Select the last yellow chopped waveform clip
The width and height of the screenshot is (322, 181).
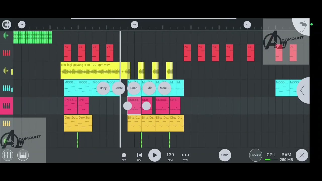(169, 70)
